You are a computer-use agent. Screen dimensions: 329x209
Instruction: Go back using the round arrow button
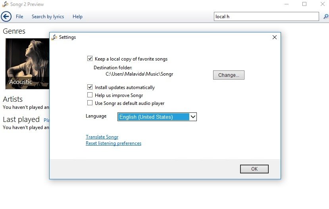point(6,17)
